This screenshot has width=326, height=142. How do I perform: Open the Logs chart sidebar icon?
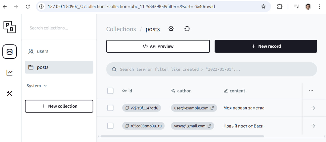pyautogui.click(x=10, y=73)
